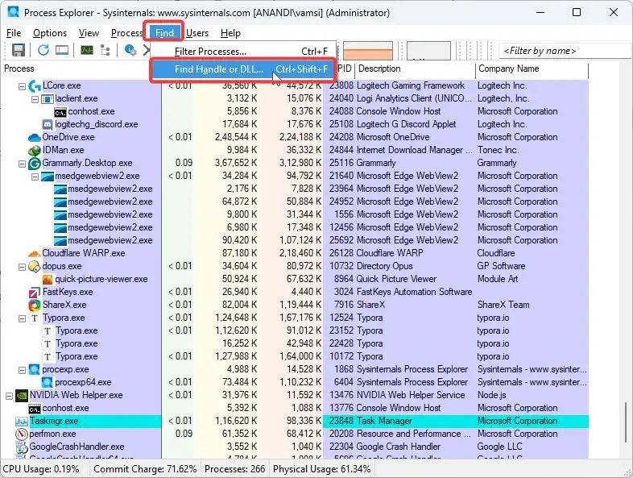Click the NVIDIA Web Helper.exe icon
This screenshot has height=478, width=633.
(22, 395)
